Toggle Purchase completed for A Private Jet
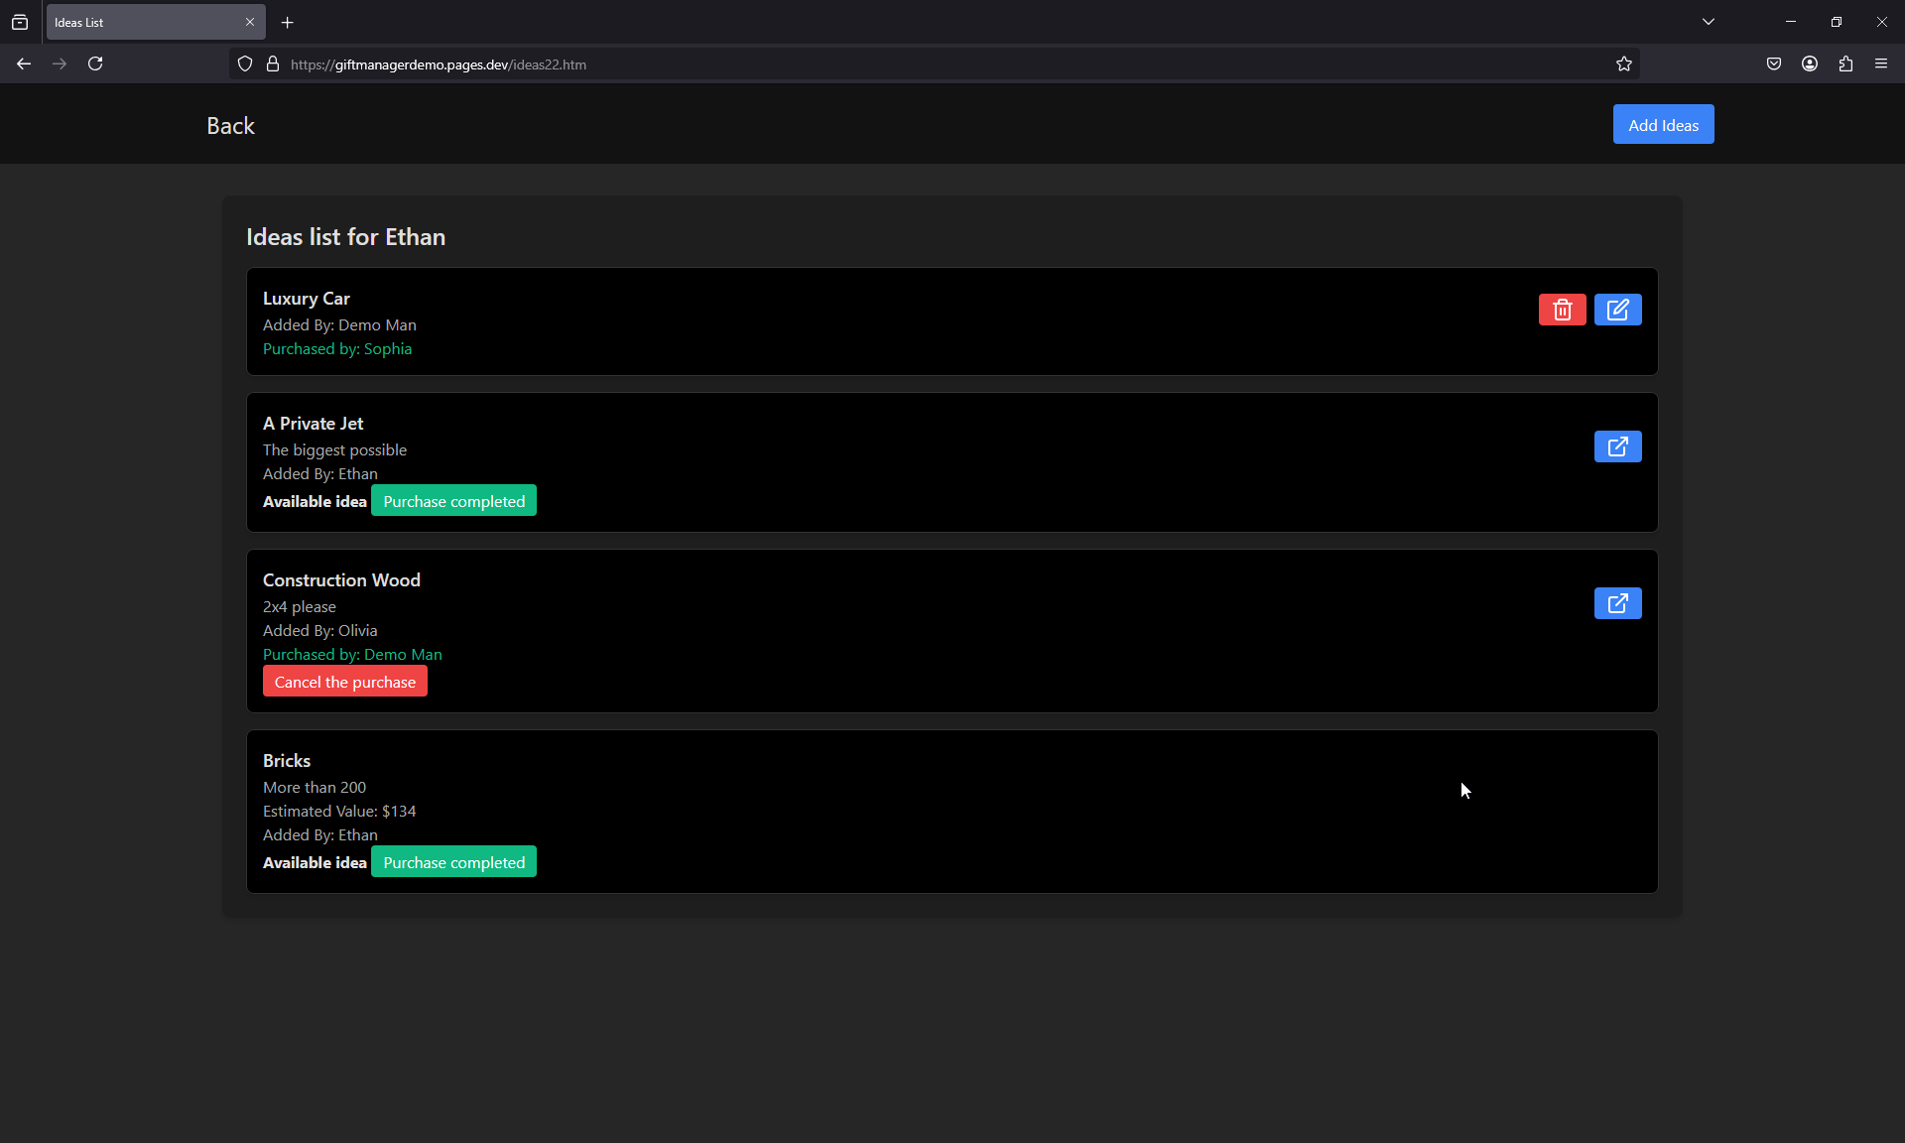This screenshot has width=1905, height=1143. click(x=454, y=501)
